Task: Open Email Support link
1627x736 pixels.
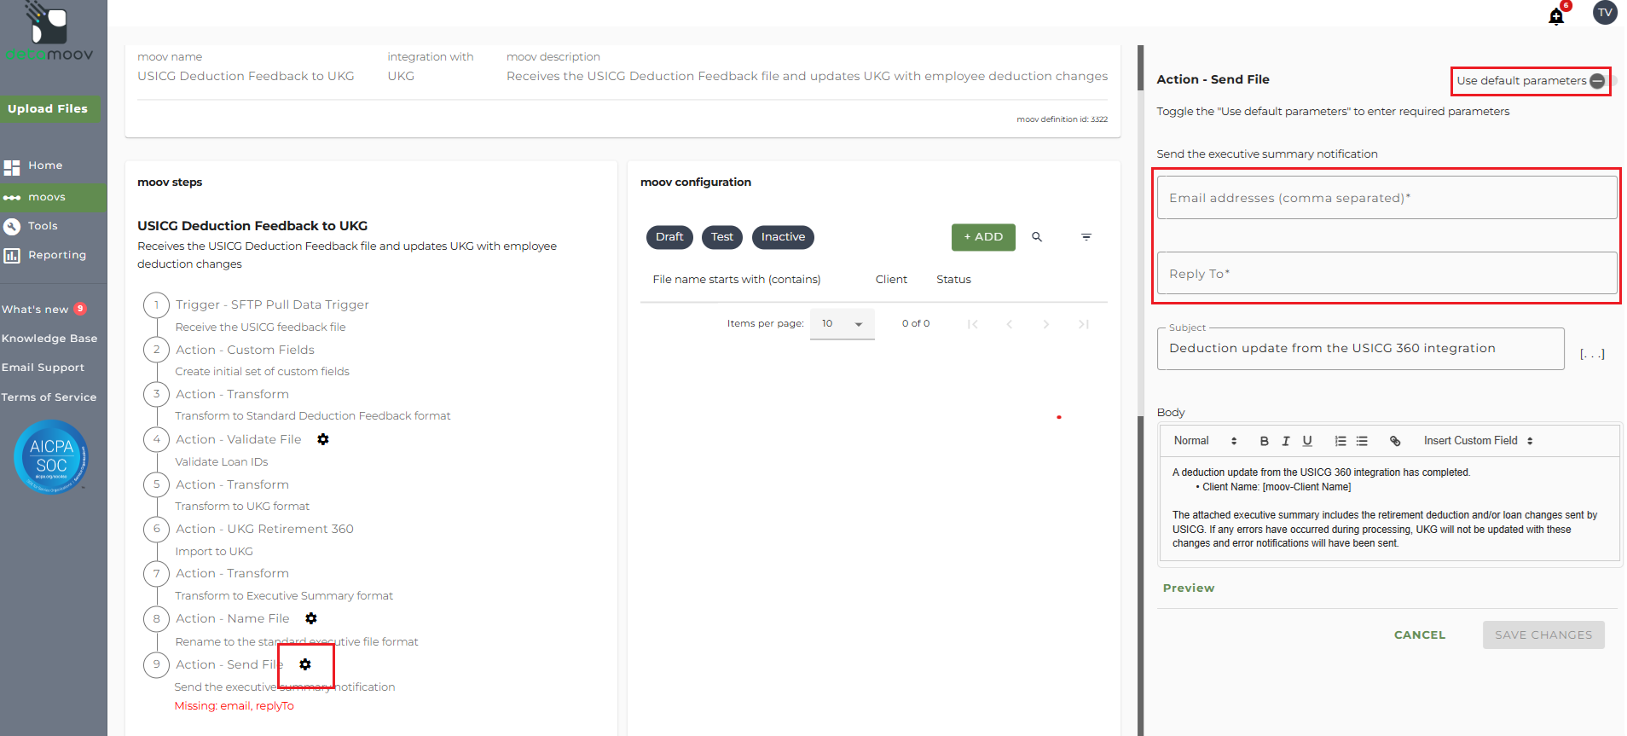Action: click(x=43, y=368)
